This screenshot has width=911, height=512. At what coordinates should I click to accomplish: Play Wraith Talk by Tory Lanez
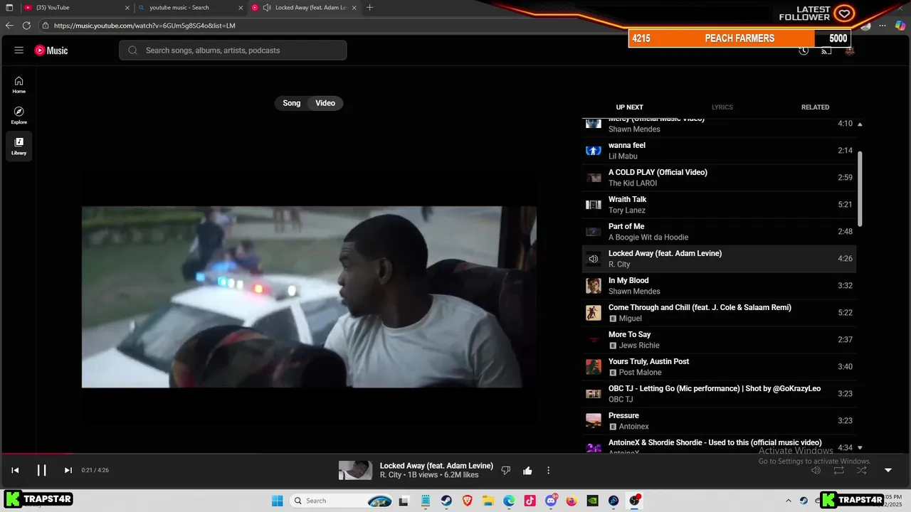tap(719, 205)
